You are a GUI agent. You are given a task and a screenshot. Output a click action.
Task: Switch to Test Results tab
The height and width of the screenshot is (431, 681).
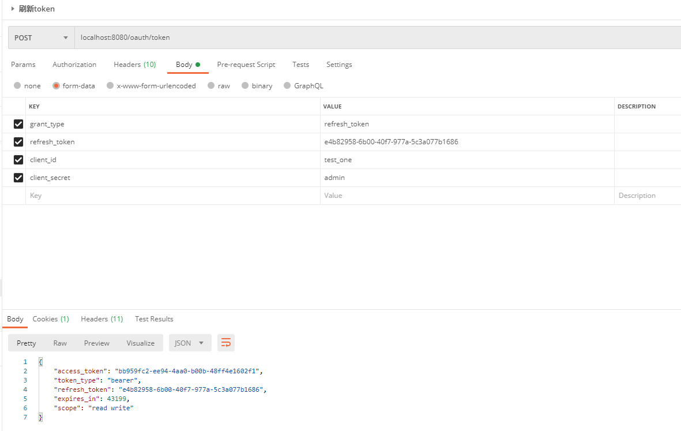(x=154, y=319)
